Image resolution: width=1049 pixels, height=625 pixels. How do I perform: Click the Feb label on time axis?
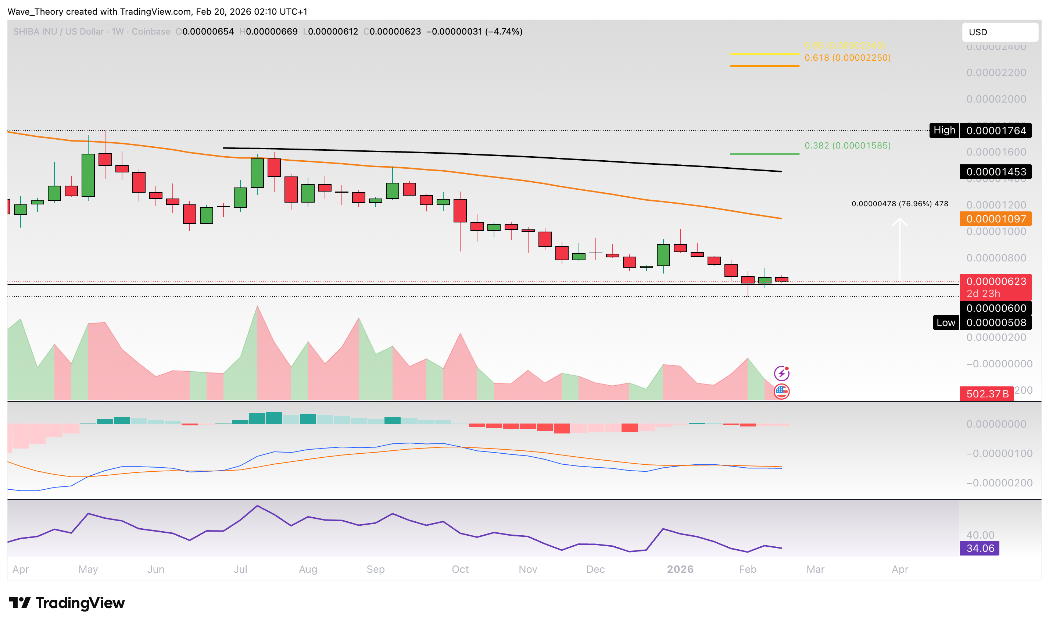(748, 569)
